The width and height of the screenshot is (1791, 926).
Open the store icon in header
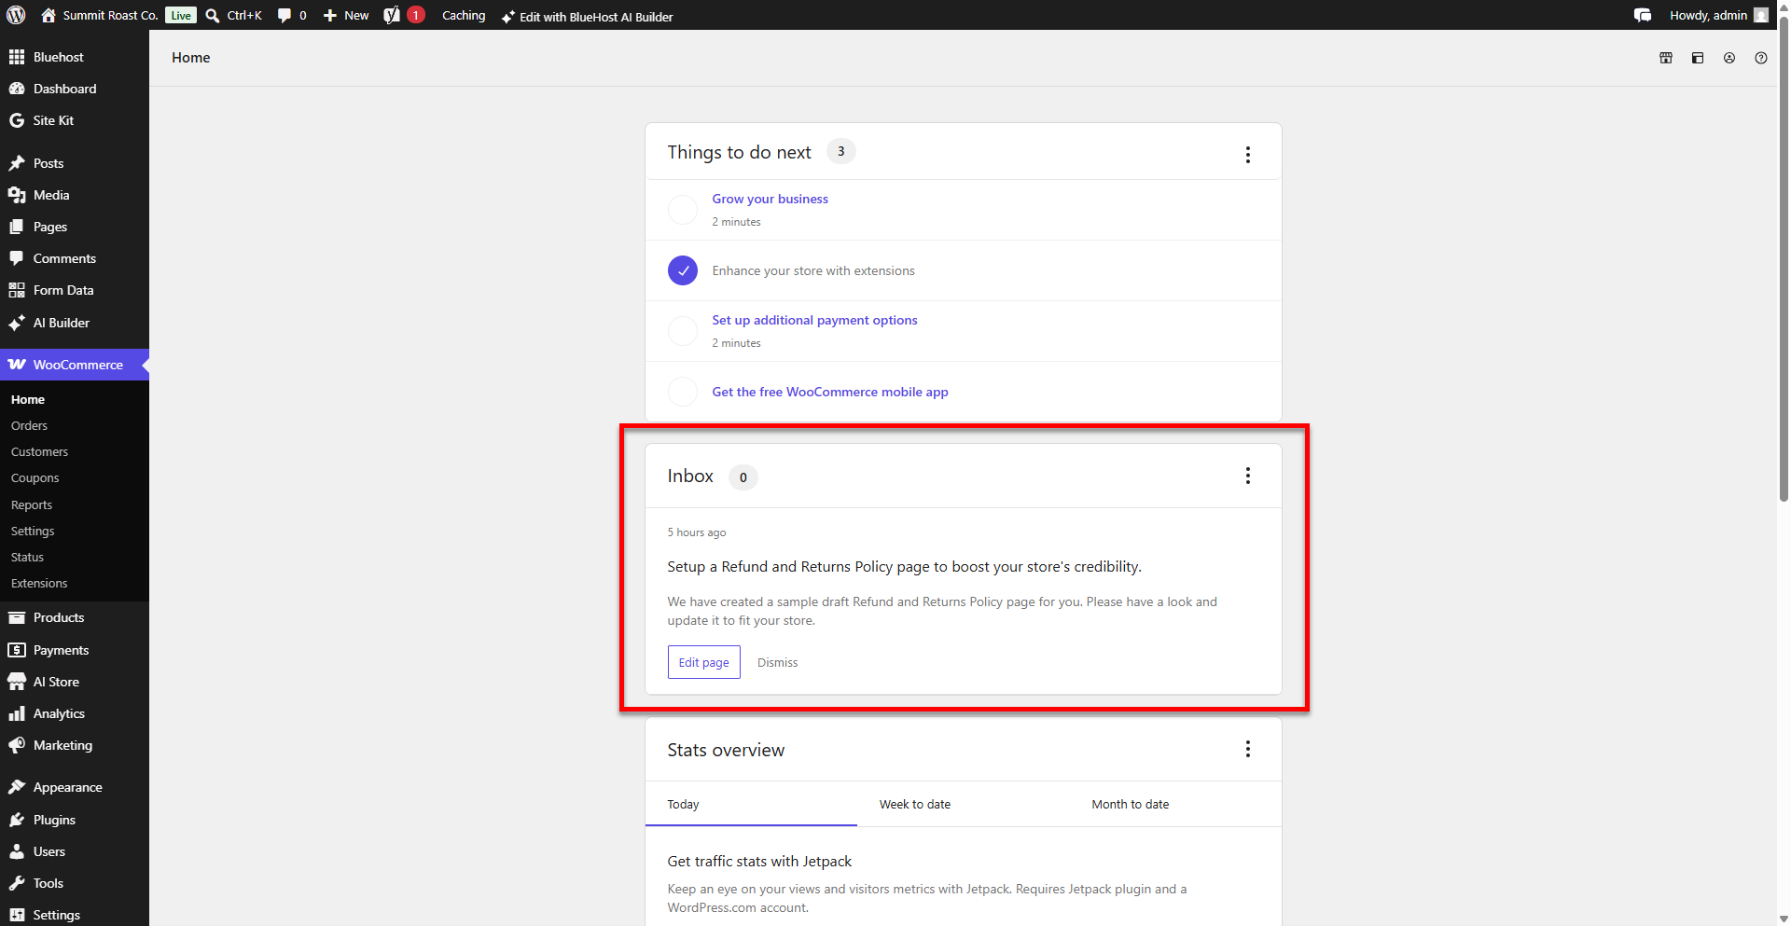coord(1666,58)
